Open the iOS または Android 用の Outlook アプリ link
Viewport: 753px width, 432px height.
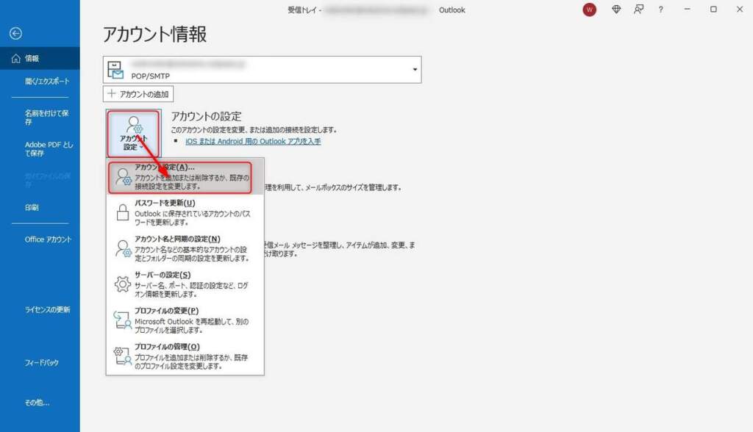tap(253, 141)
